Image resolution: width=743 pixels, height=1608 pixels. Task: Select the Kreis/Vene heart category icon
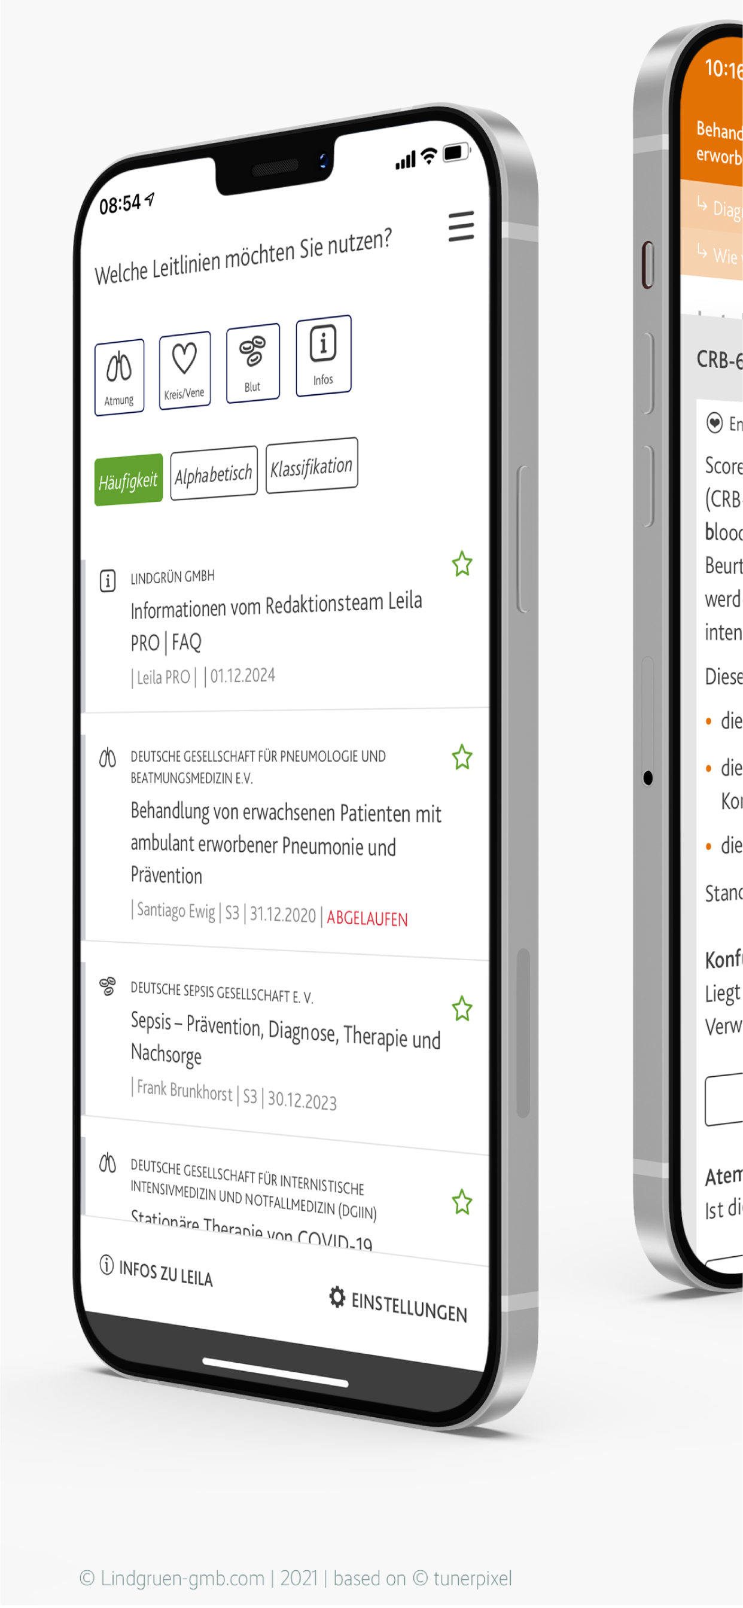(x=185, y=370)
